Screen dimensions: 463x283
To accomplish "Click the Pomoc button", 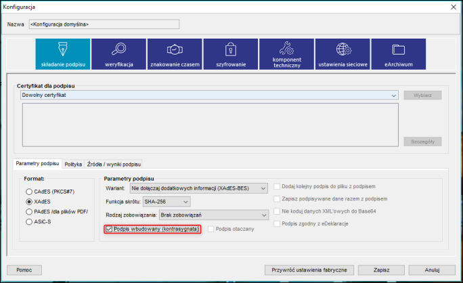I will (24, 270).
